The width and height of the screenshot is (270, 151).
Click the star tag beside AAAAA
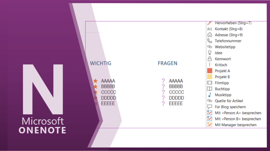(x=95, y=81)
